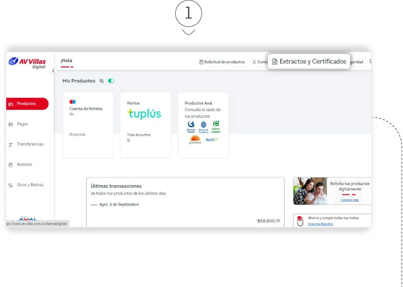
Task: Go to Bolsillos in the sidebar
Action: (x=24, y=164)
